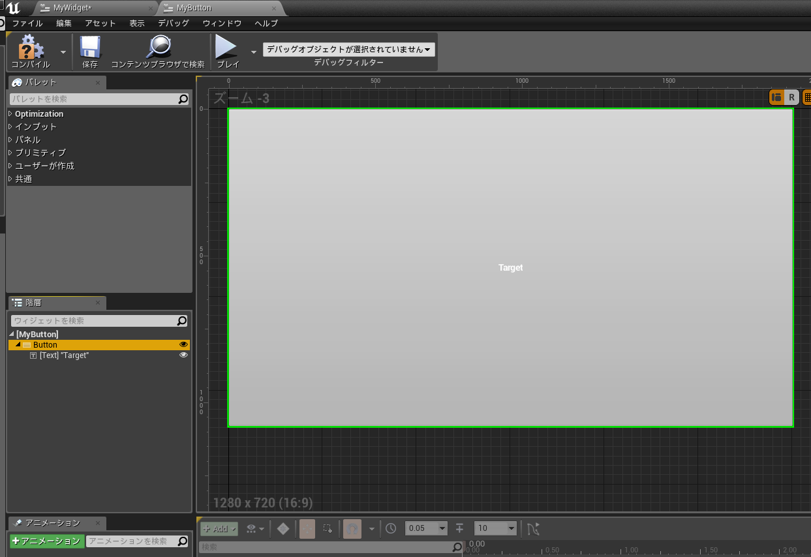Viewport: 811px width, 557px height.
Task: Open the アセット menu
Action: (x=100, y=23)
